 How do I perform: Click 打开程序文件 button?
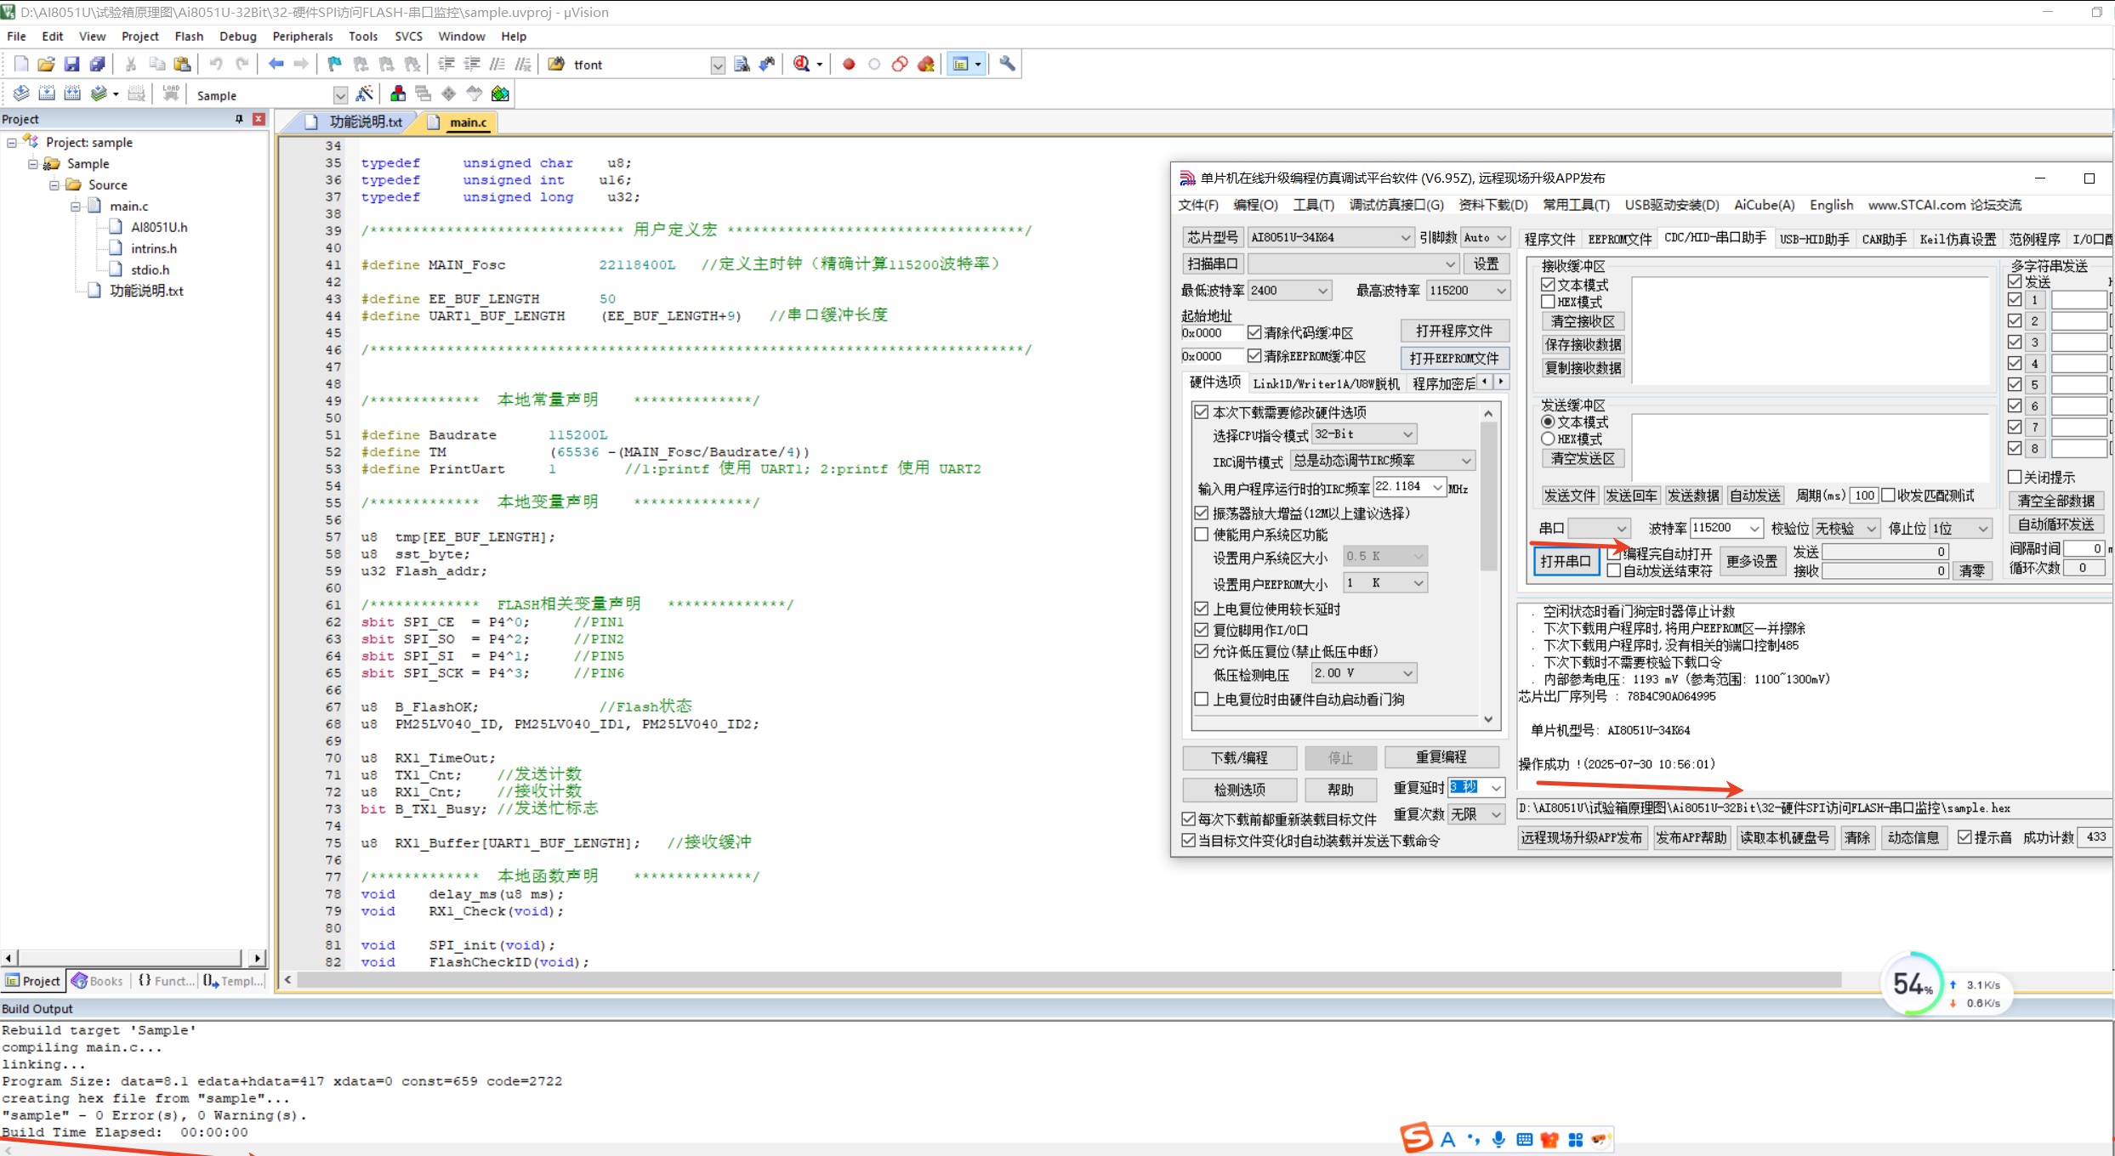click(1454, 331)
